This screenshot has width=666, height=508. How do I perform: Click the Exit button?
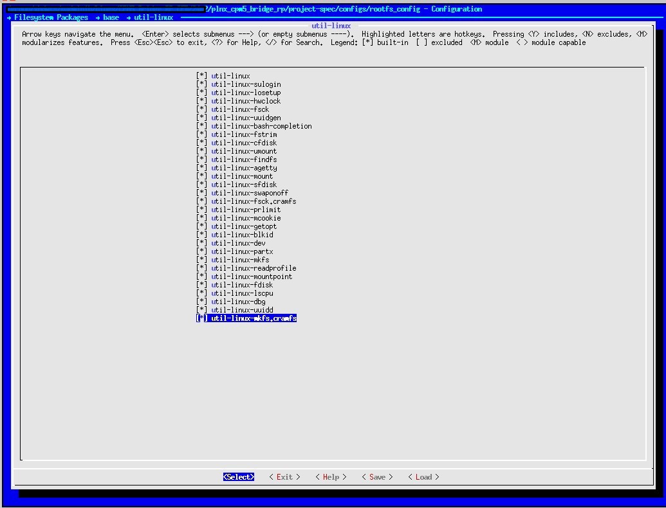[284, 477]
